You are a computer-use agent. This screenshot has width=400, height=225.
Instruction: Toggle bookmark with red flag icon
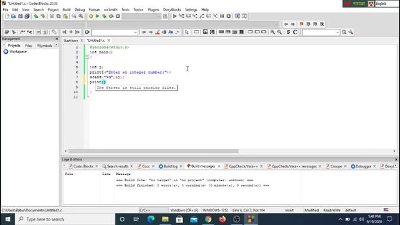[x=301, y=24]
